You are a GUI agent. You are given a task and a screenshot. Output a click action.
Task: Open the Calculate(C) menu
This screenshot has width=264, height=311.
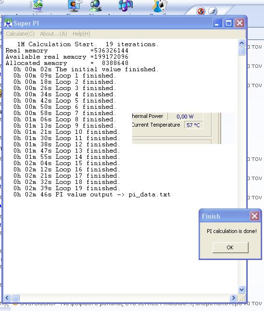(x=20, y=34)
